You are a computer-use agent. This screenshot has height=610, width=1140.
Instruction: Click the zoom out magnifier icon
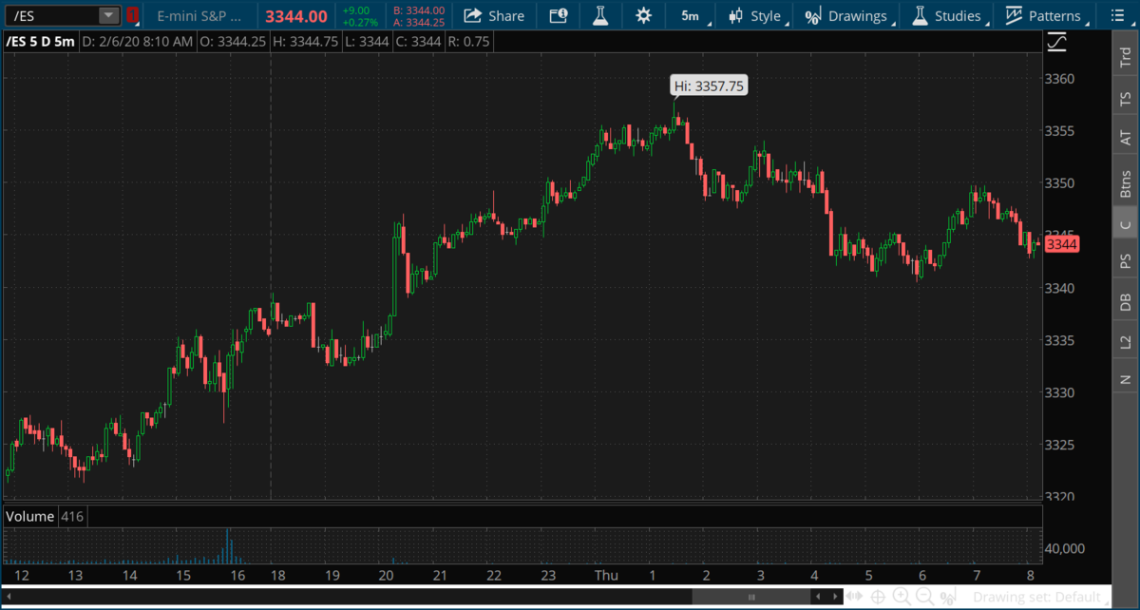click(x=924, y=597)
